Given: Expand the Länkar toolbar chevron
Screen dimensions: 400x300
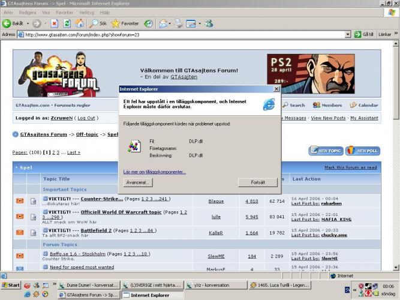Looking at the screenshot, I should click(396, 34).
